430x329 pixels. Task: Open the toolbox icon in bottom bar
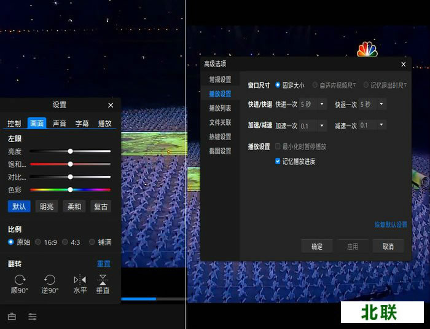point(12,317)
